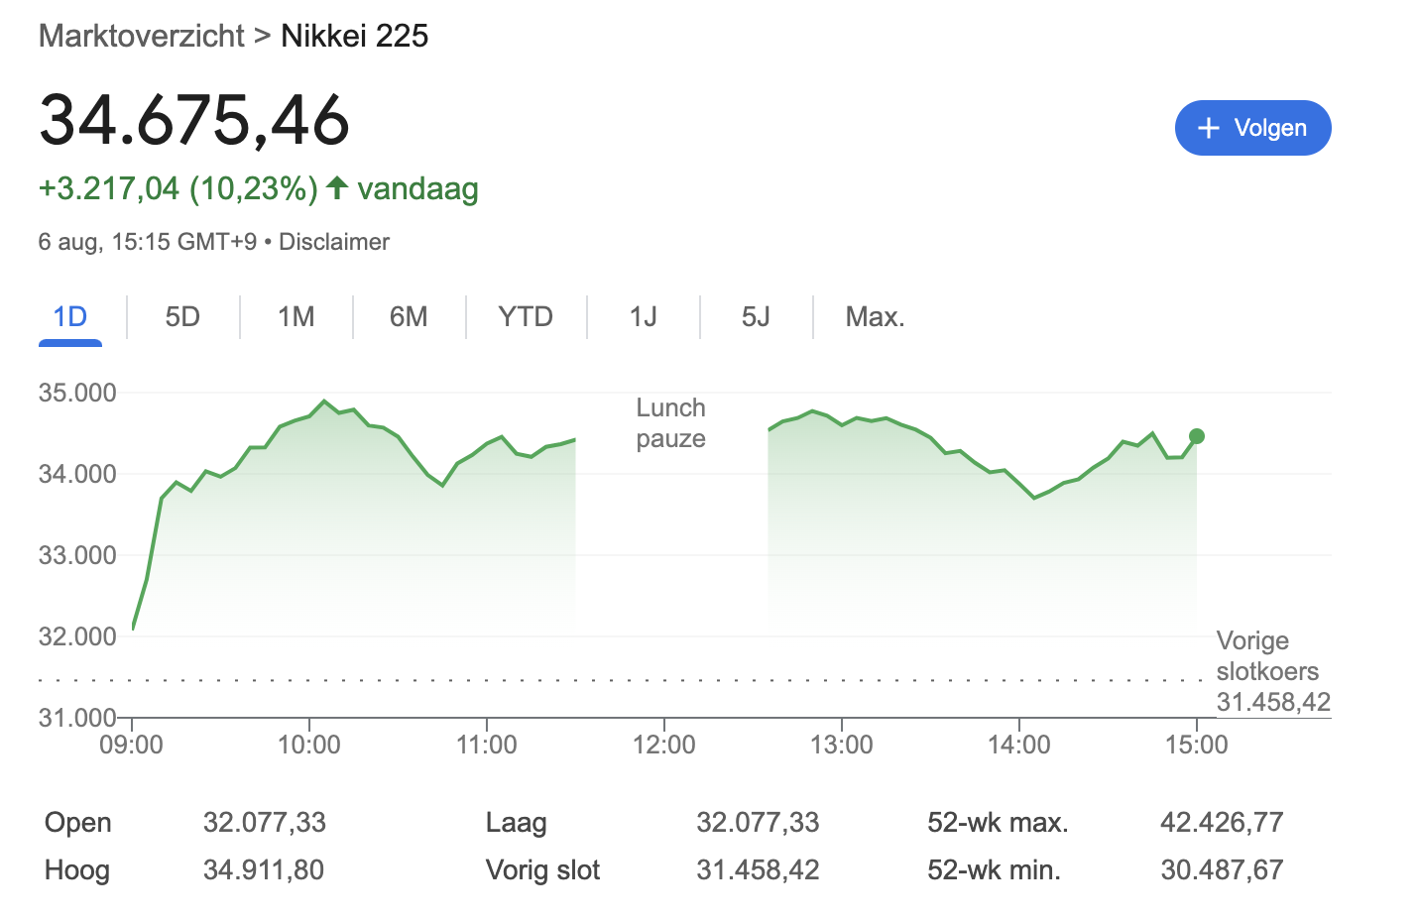Select the 1D time range tab

coord(70,317)
